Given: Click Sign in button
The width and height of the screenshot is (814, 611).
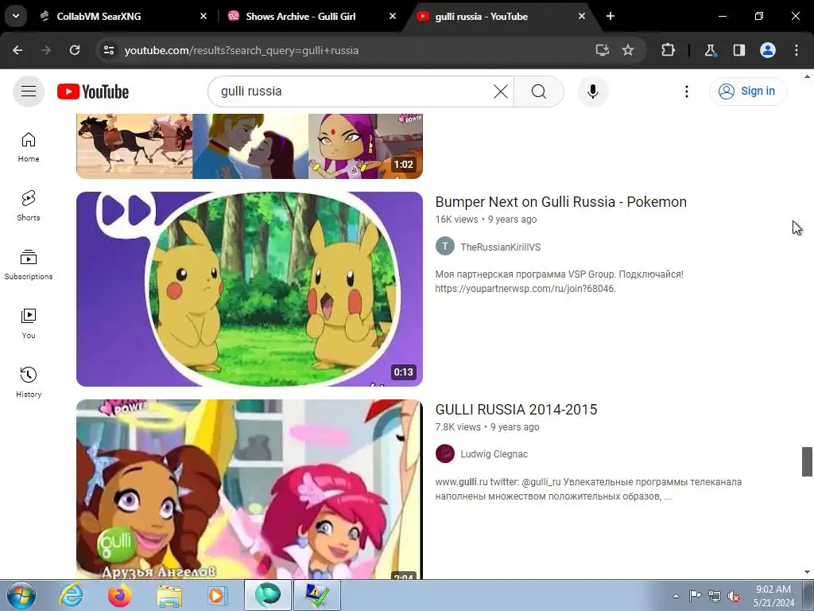Looking at the screenshot, I should click(x=748, y=91).
